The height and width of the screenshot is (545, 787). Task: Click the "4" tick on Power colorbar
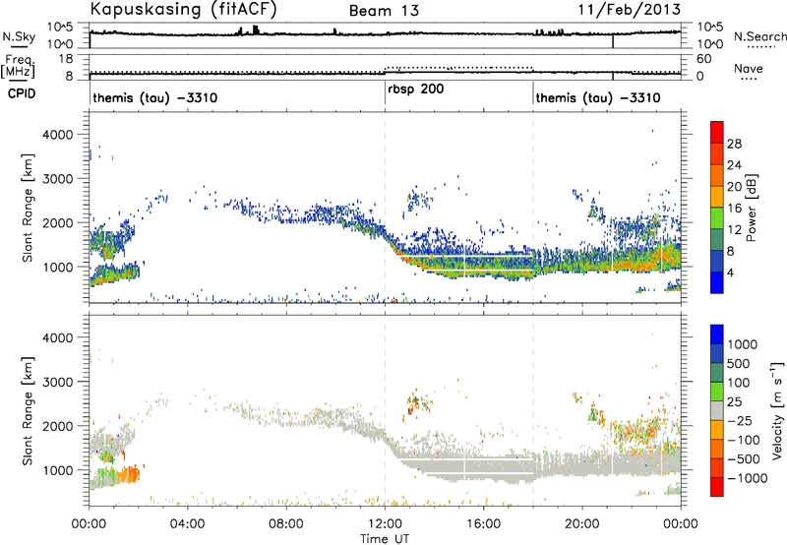coord(731,272)
